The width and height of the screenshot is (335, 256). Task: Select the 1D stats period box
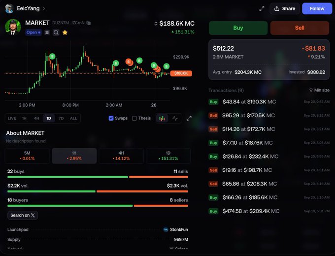click(x=168, y=156)
